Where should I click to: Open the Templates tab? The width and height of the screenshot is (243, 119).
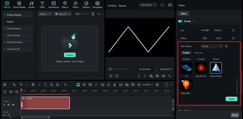(x=98, y=5)
